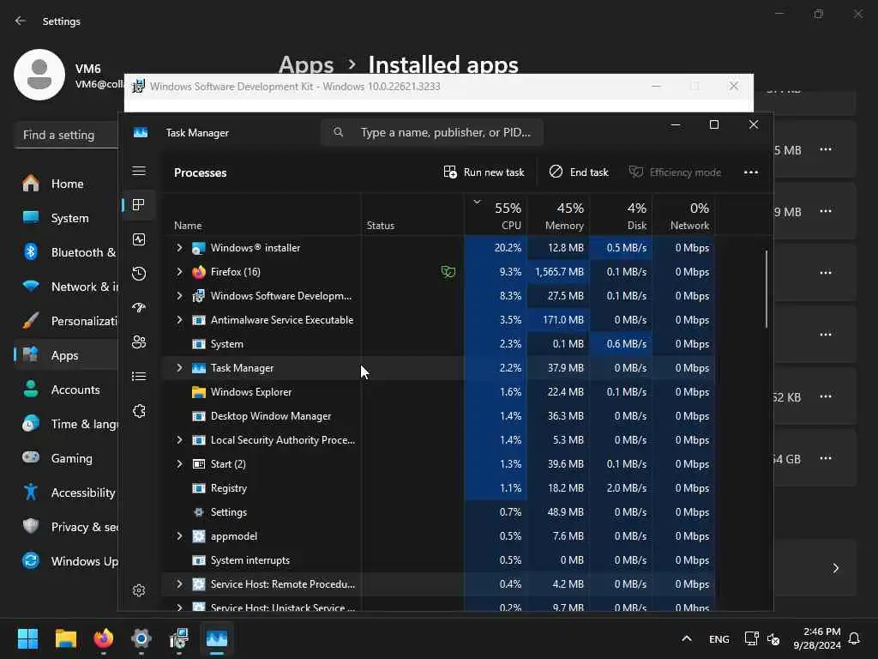
Task: Select the Registry process row
Action: tap(438, 487)
